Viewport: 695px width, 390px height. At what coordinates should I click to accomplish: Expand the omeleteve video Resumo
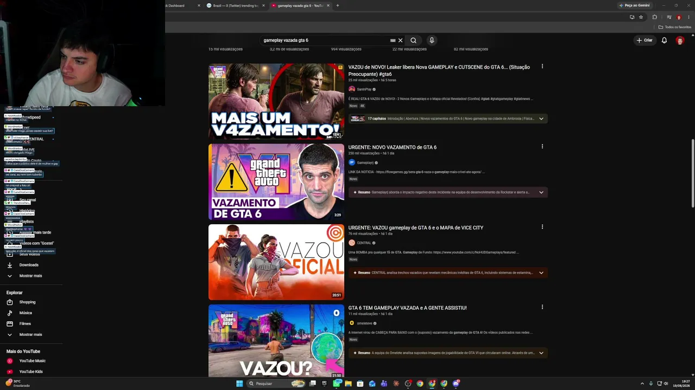(x=541, y=353)
